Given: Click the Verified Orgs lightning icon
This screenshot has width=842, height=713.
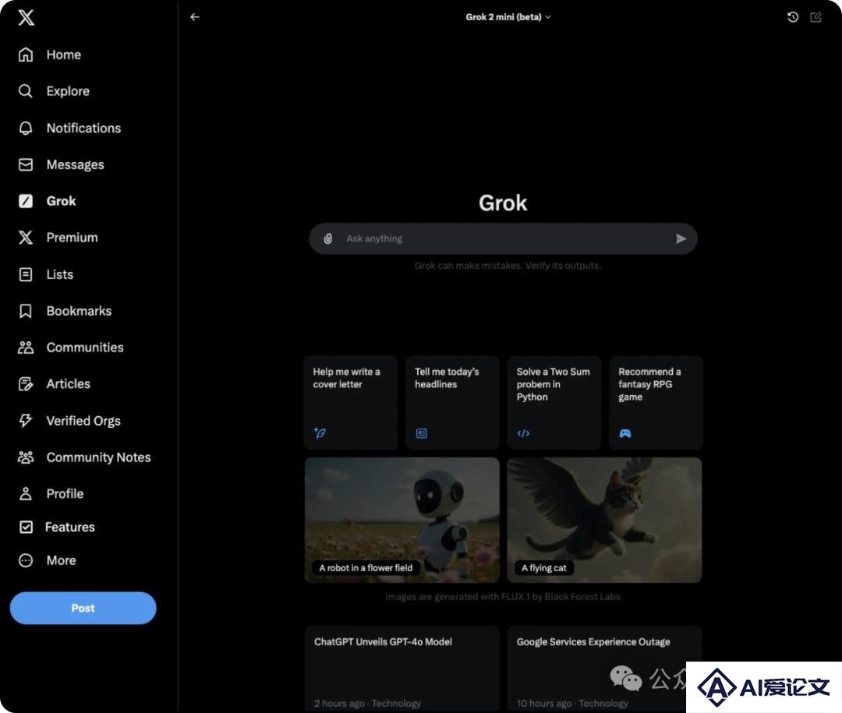Looking at the screenshot, I should tap(26, 420).
